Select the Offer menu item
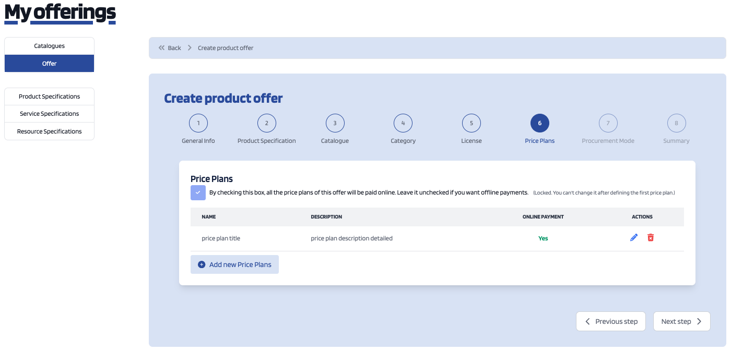 tap(49, 64)
